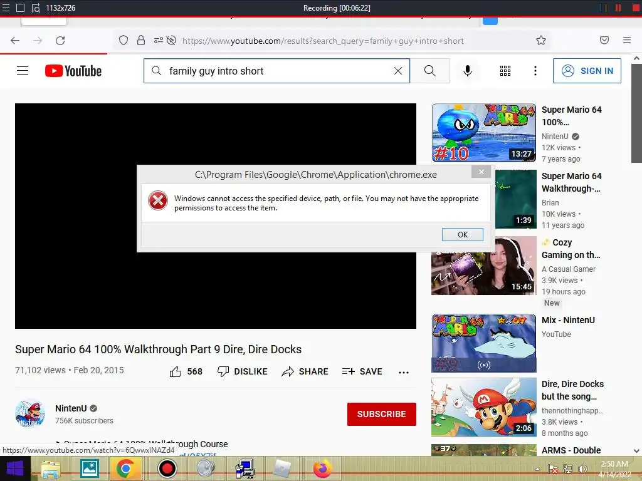Image resolution: width=642 pixels, height=481 pixels.
Task: Stop recording with red square icon
Action: [x=636, y=8]
